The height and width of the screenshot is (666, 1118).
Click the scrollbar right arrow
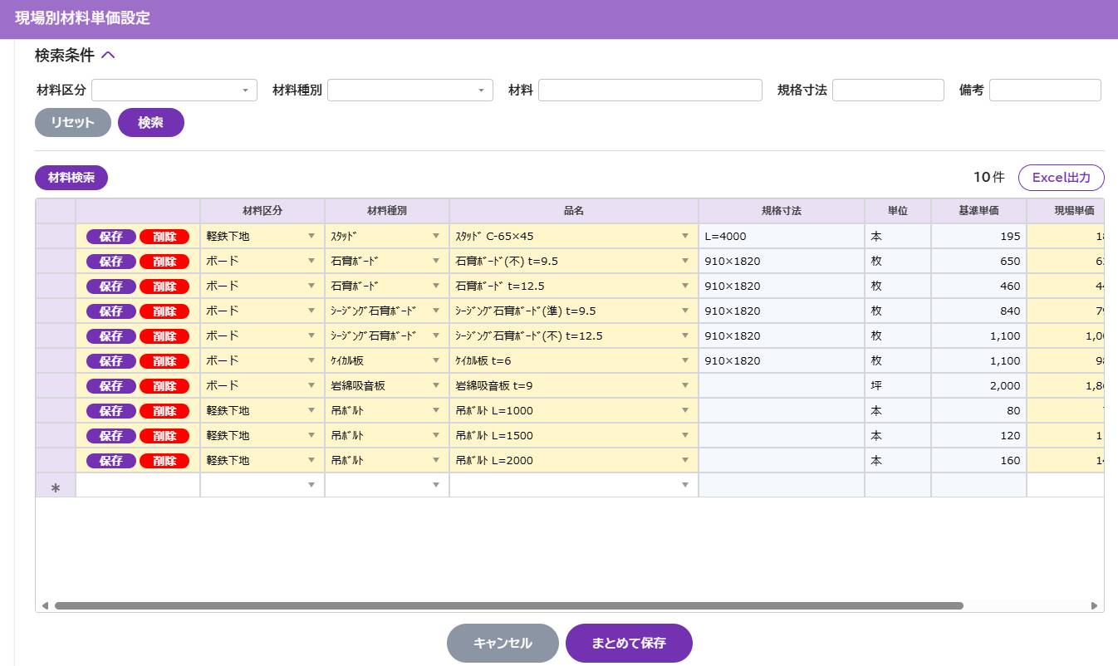click(1095, 606)
